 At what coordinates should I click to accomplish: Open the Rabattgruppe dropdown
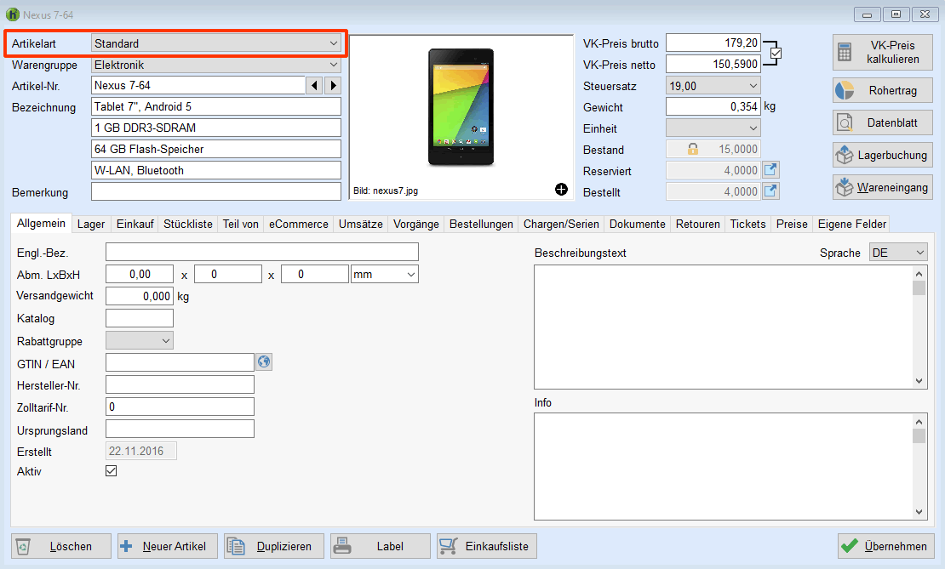tap(140, 340)
